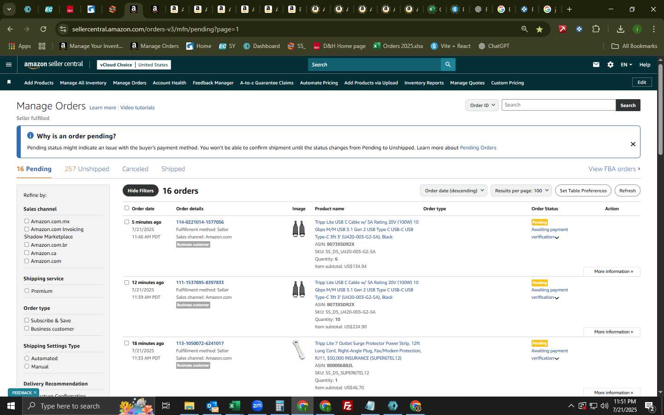Select the Manual shipping settings radio

[x=27, y=367]
